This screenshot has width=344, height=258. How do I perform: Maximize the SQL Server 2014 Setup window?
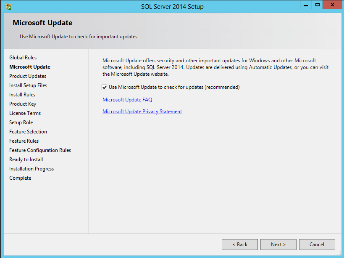pyautogui.click(x=317, y=5)
